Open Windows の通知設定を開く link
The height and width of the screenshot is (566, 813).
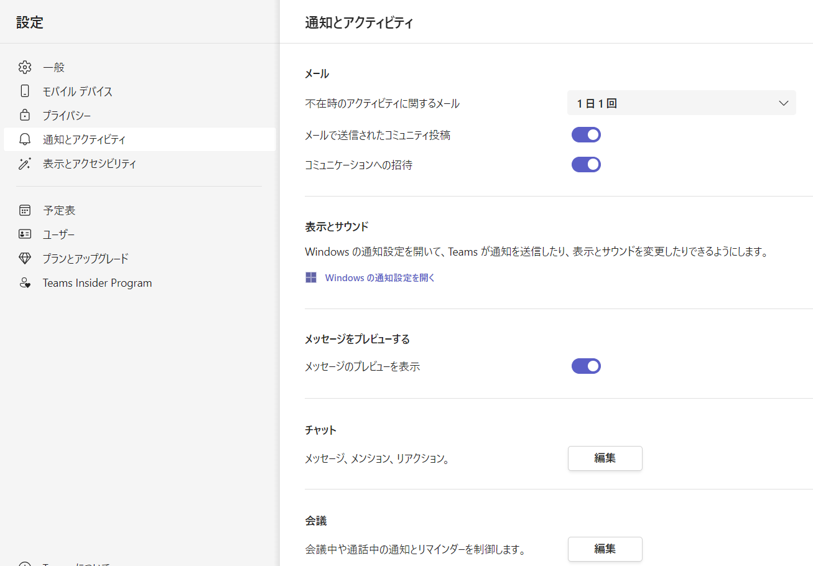pyautogui.click(x=380, y=278)
